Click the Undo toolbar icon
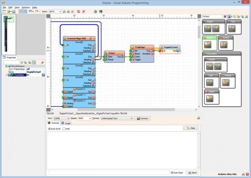 (30, 11)
